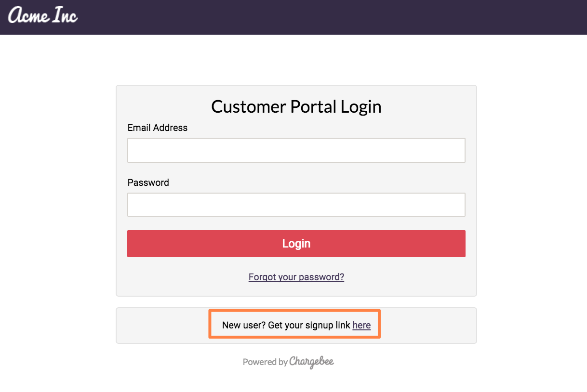Image resolution: width=587 pixels, height=392 pixels.
Task: Focus the Password input field
Action: pos(296,205)
